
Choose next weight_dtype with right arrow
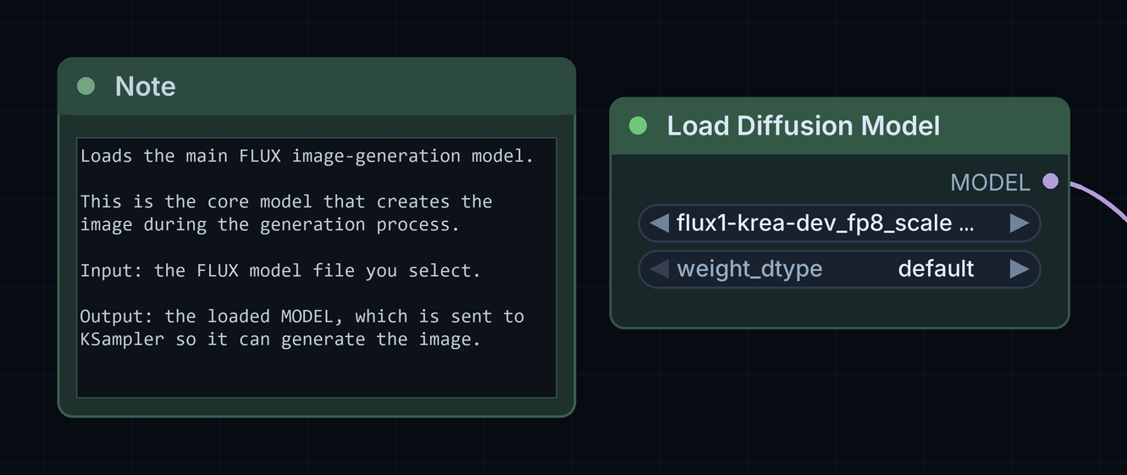pyautogui.click(x=1019, y=269)
